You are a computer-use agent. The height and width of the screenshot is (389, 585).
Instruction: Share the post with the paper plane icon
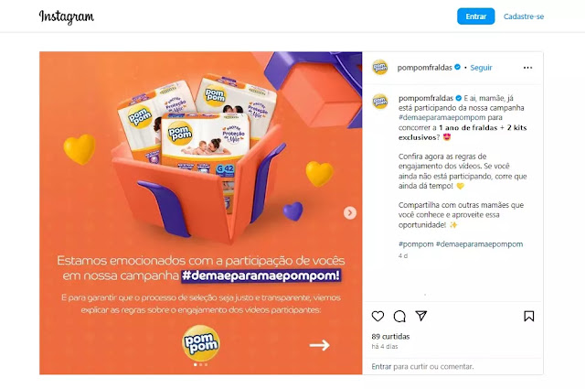tap(420, 316)
